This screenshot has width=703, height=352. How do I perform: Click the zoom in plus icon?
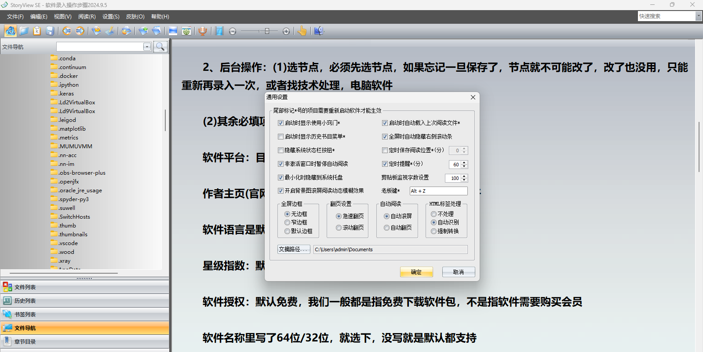tap(286, 31)
